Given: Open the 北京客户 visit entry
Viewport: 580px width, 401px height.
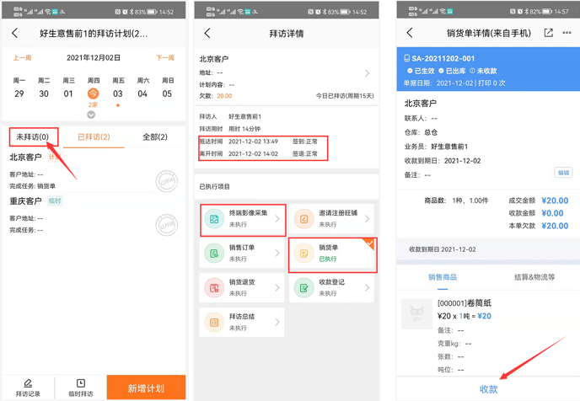Looking at the screenshot, I should point(94,171).
